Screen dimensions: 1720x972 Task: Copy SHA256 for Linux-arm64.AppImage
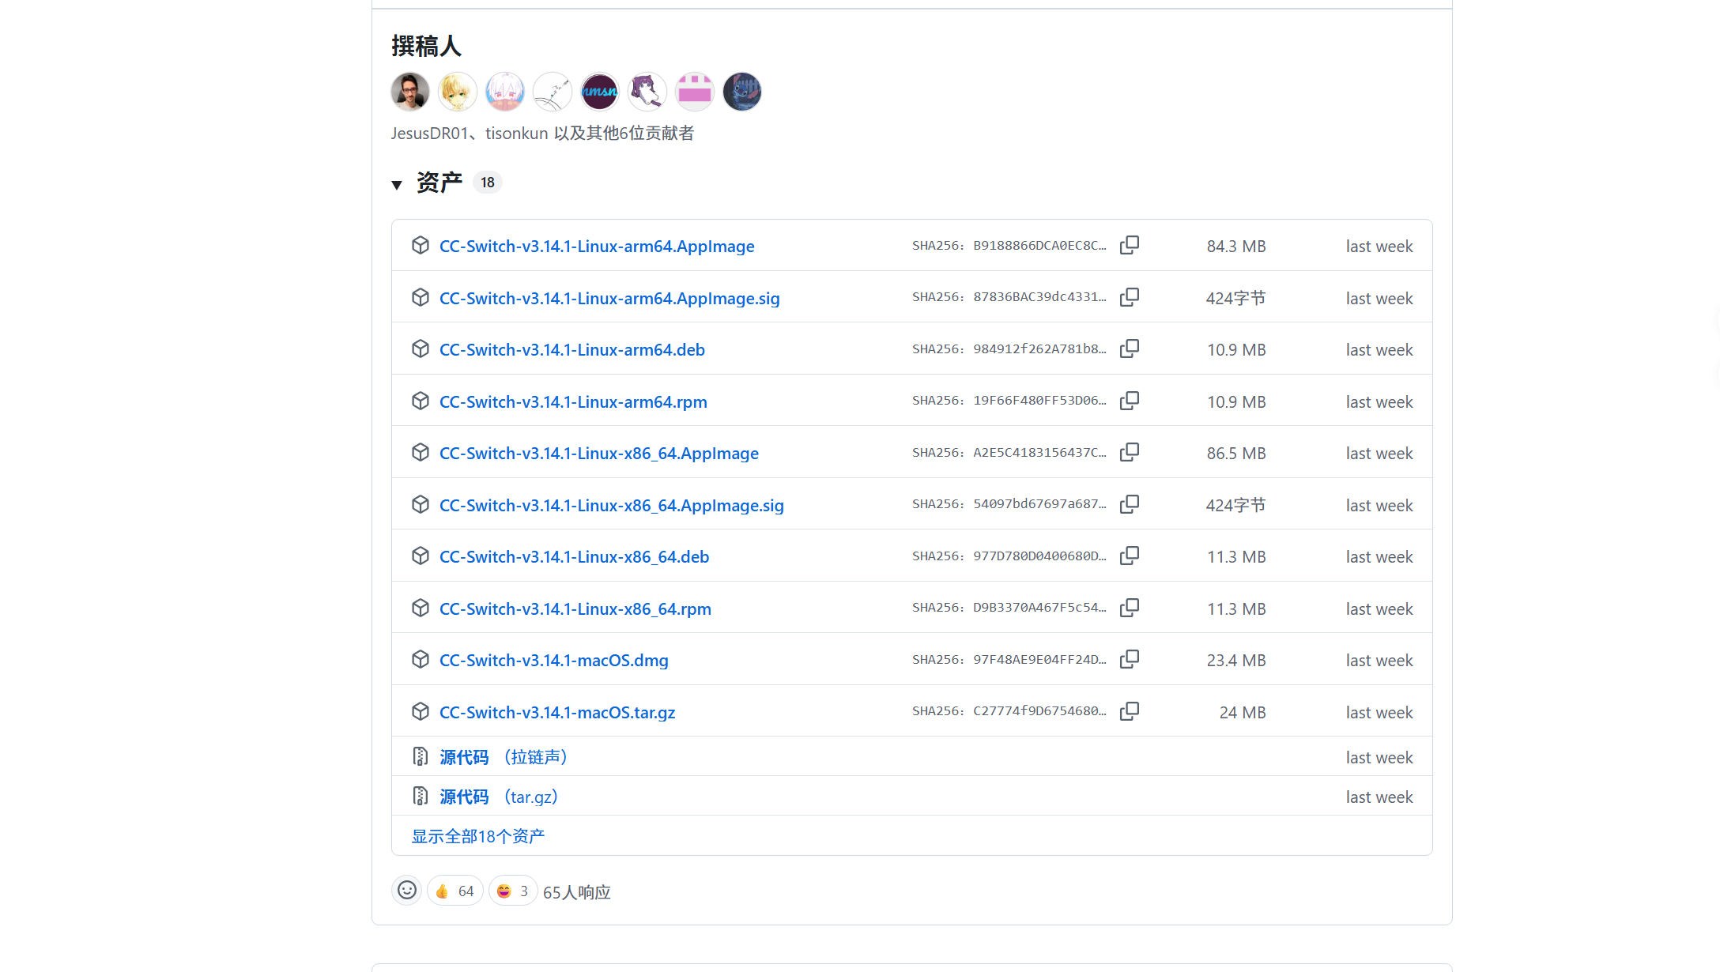[1130, 245]
